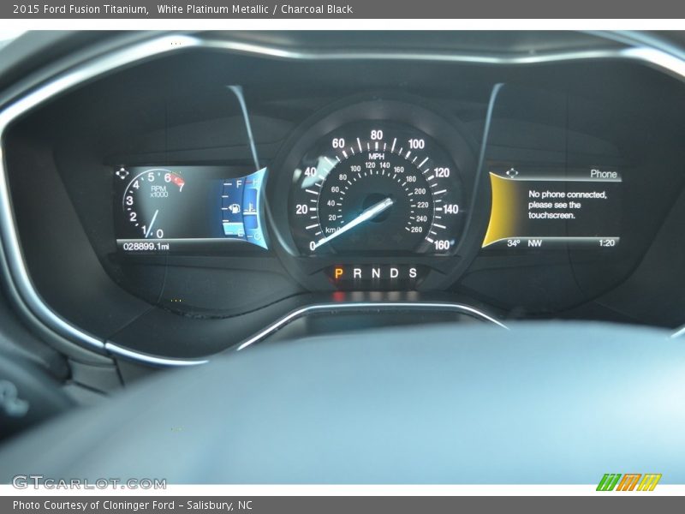This screenshot has height=514, width=685.
Task: Click the fuel pump icon in left display
Action: (x=235, y=208)
